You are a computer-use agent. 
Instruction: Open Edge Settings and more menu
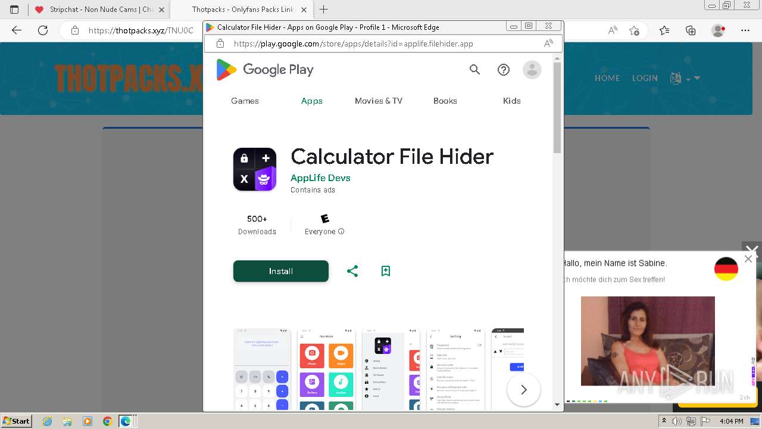(745, 30)
